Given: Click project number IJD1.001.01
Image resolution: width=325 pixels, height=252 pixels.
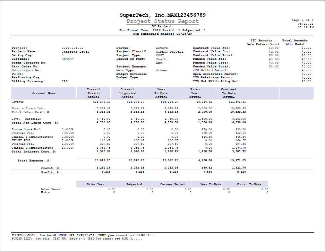Looking at the screenshot, I should pos(72,48).
